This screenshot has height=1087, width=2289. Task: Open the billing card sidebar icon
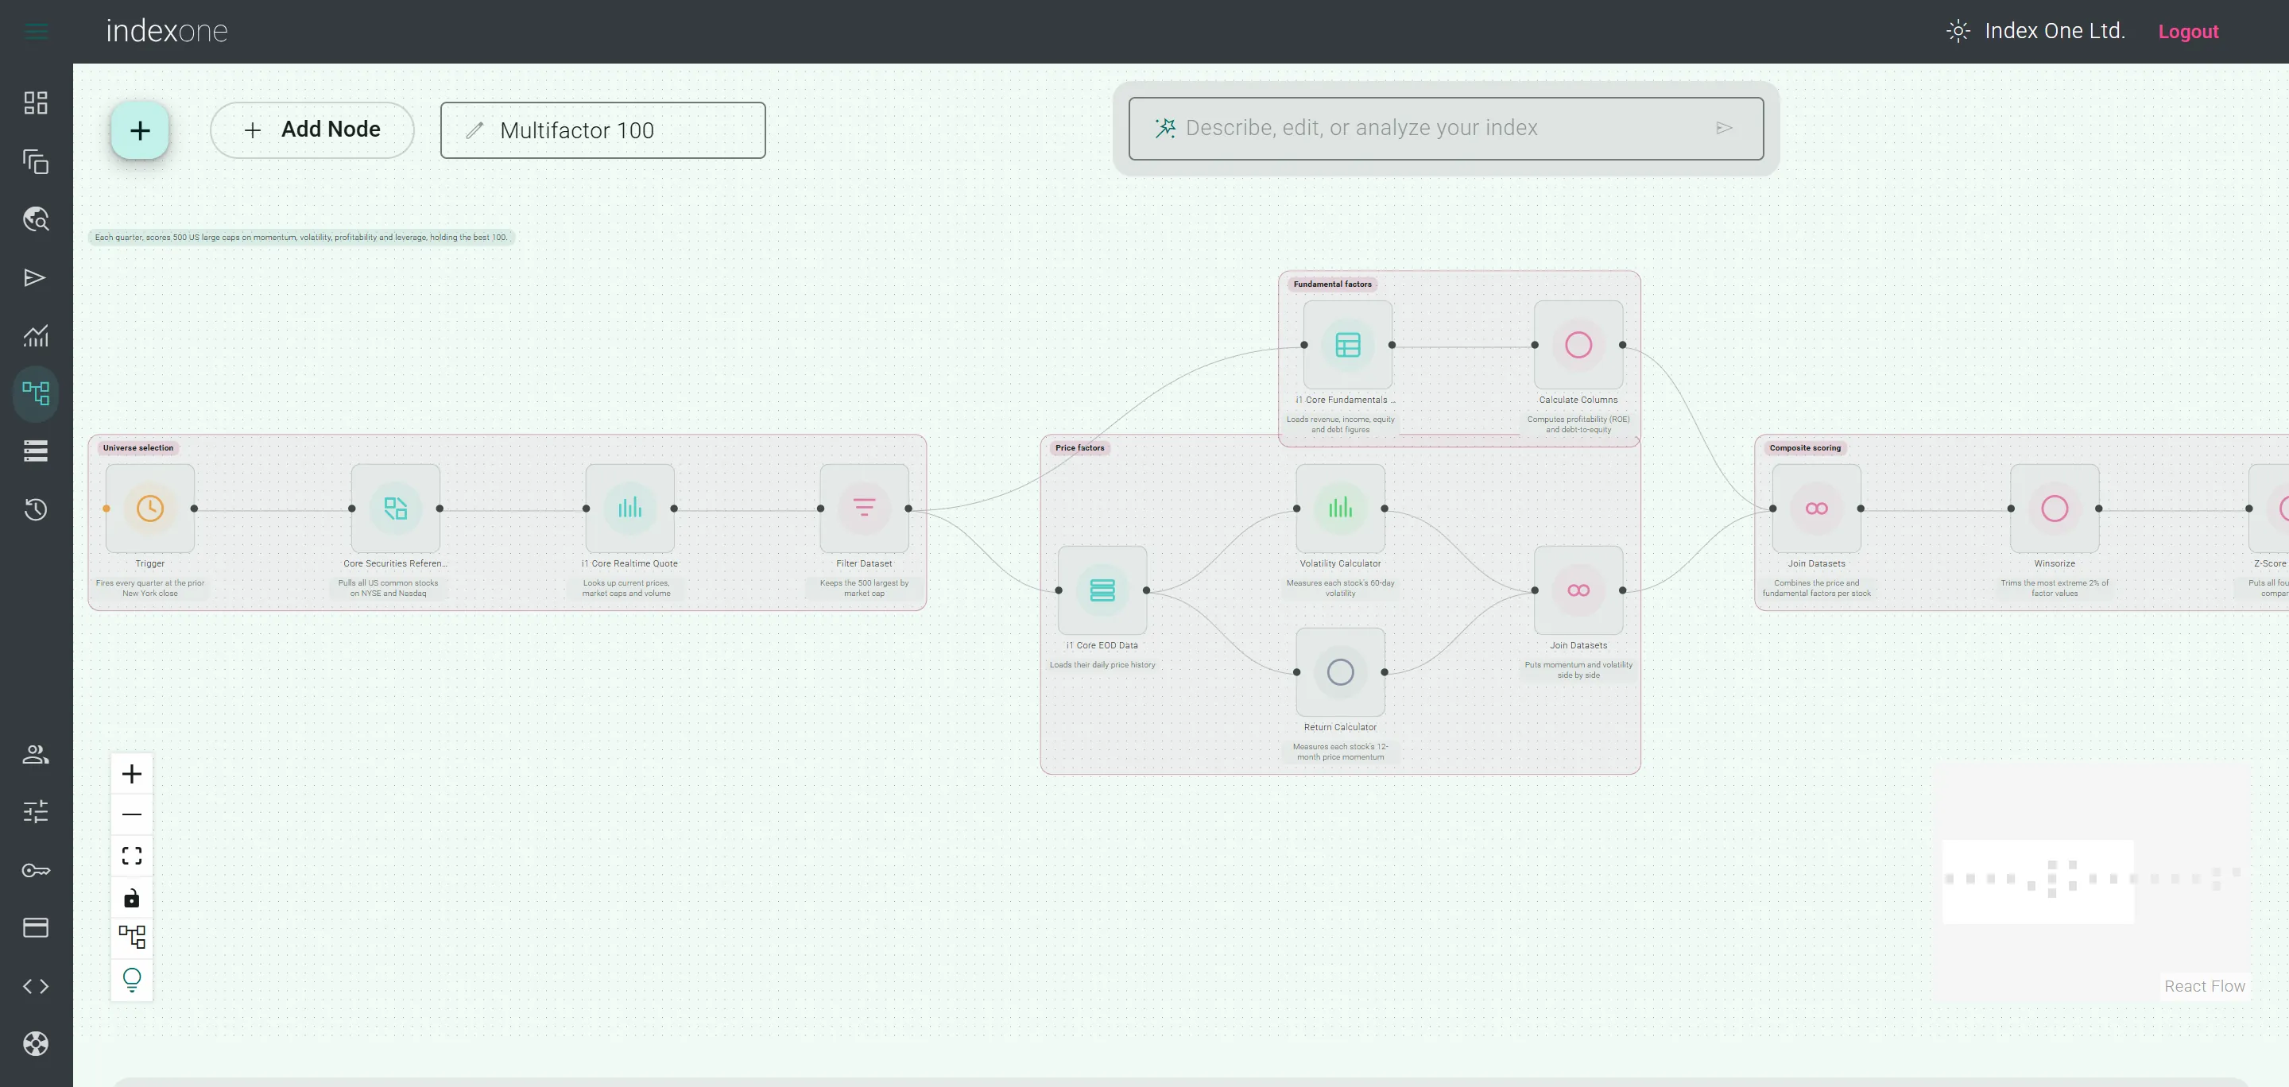(x=36, y=928)
